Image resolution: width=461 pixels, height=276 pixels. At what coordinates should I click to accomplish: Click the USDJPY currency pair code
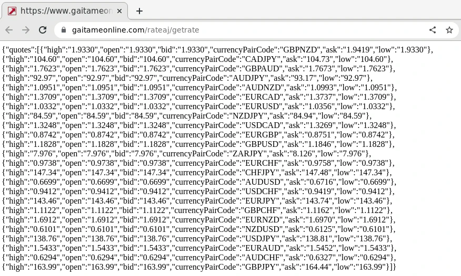pos(260,239)
